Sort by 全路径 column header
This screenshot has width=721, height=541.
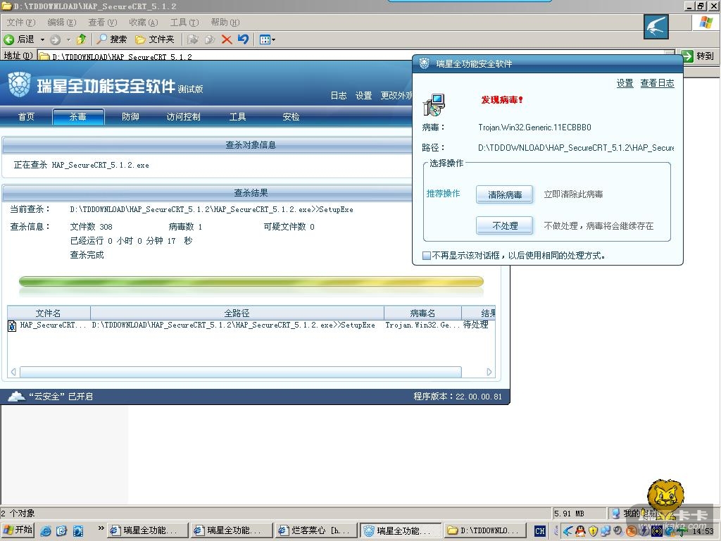coord(237,313)
